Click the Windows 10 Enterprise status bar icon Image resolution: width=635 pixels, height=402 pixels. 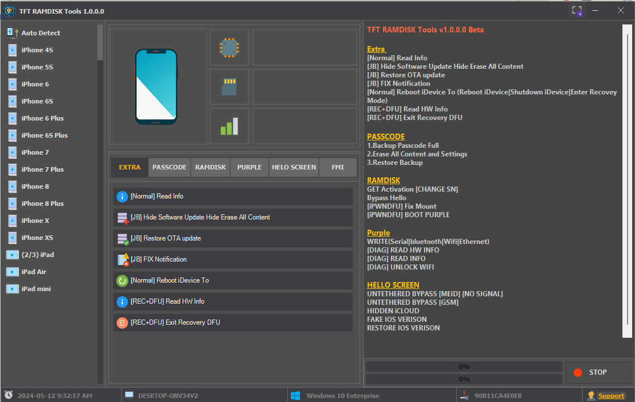[x=295, y=395]
